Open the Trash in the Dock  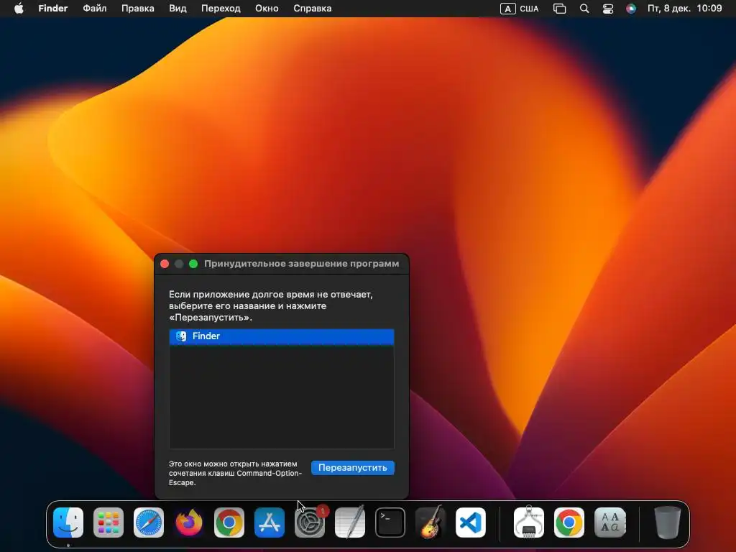click(x=668, y=523)
